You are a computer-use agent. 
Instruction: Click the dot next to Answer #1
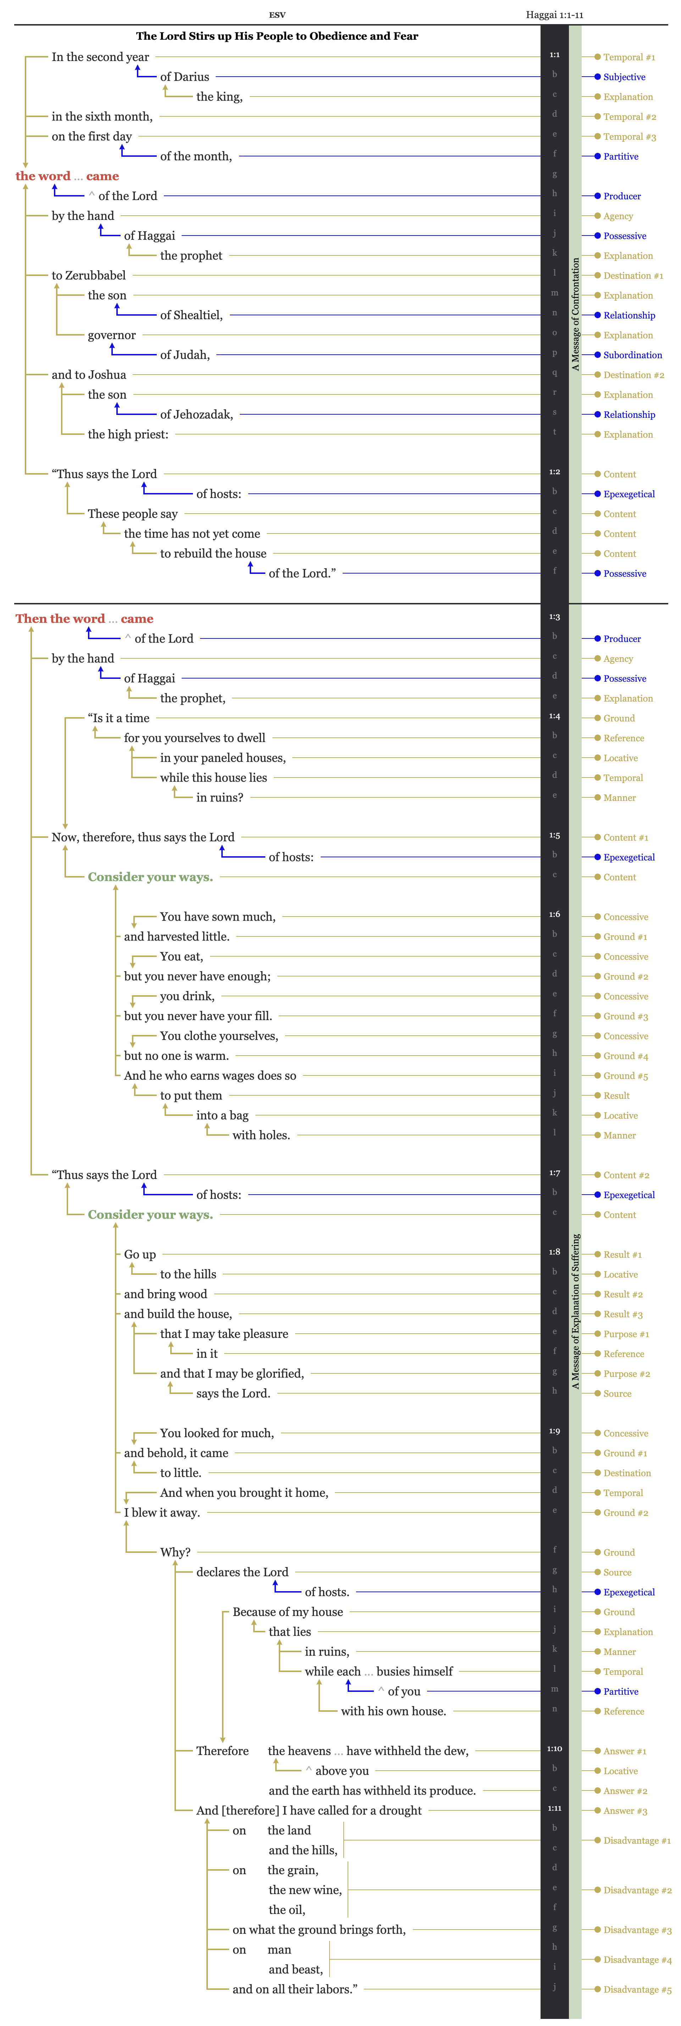(x=598, y=1751)
